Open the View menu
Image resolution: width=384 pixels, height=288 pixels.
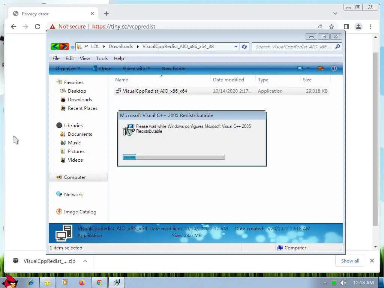click(x=85, y=58)
